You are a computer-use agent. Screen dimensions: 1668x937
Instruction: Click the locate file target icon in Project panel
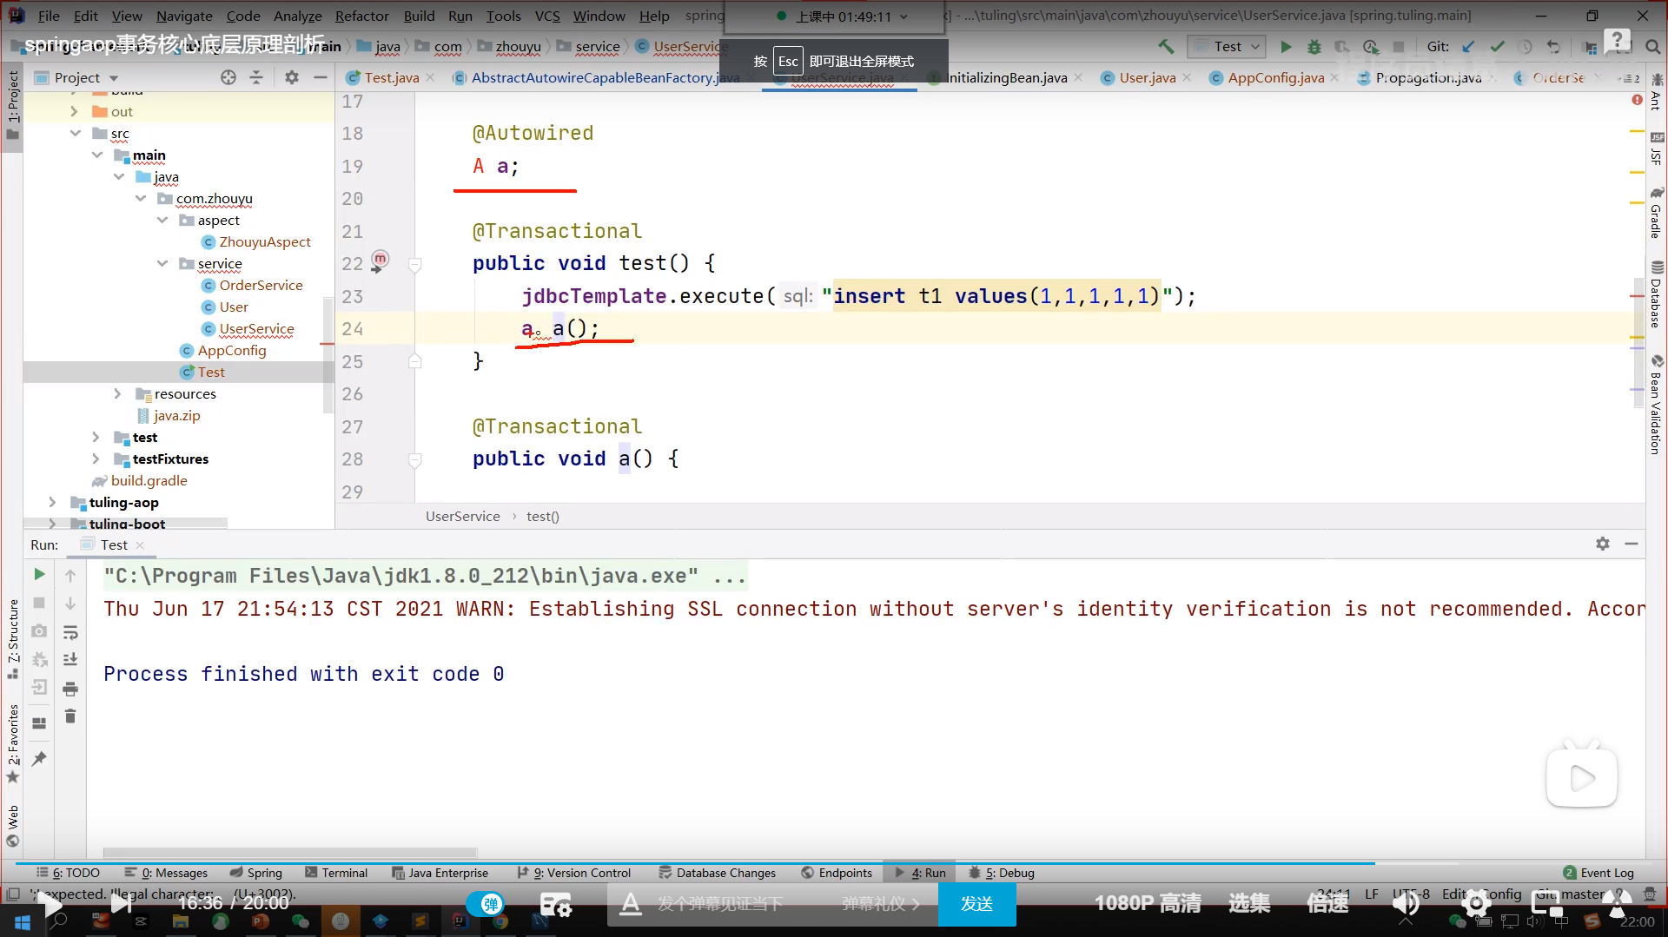pyautogui.click(x=228, y=77)
